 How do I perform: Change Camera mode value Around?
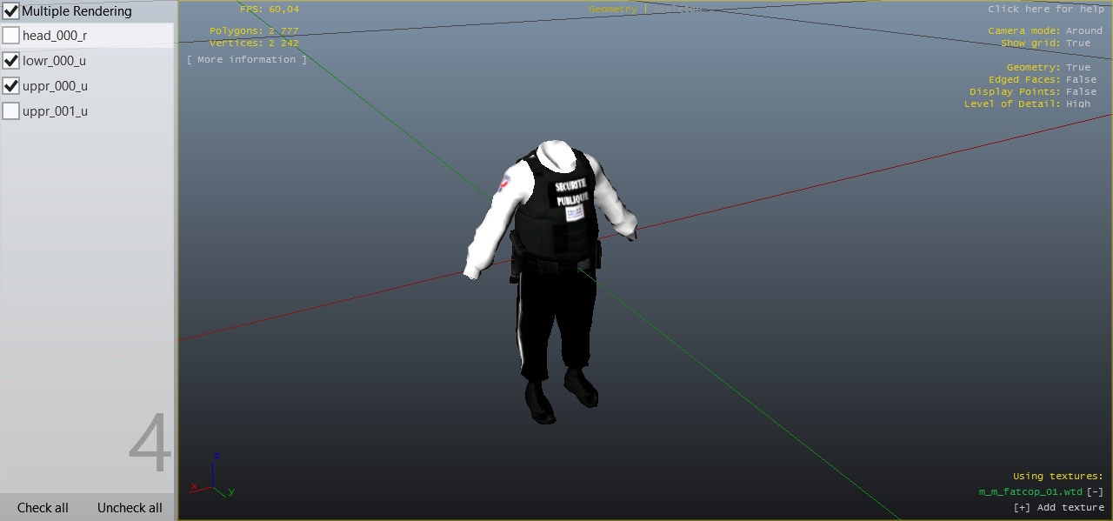[x=1084, y=31]
